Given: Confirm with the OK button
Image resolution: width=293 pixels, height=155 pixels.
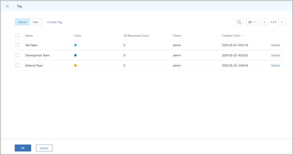Looking at the screenshot, I should click(x=23, y=148).
